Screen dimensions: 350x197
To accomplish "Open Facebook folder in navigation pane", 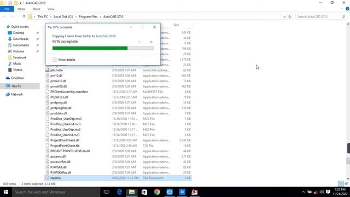I will tap(20, 57).
